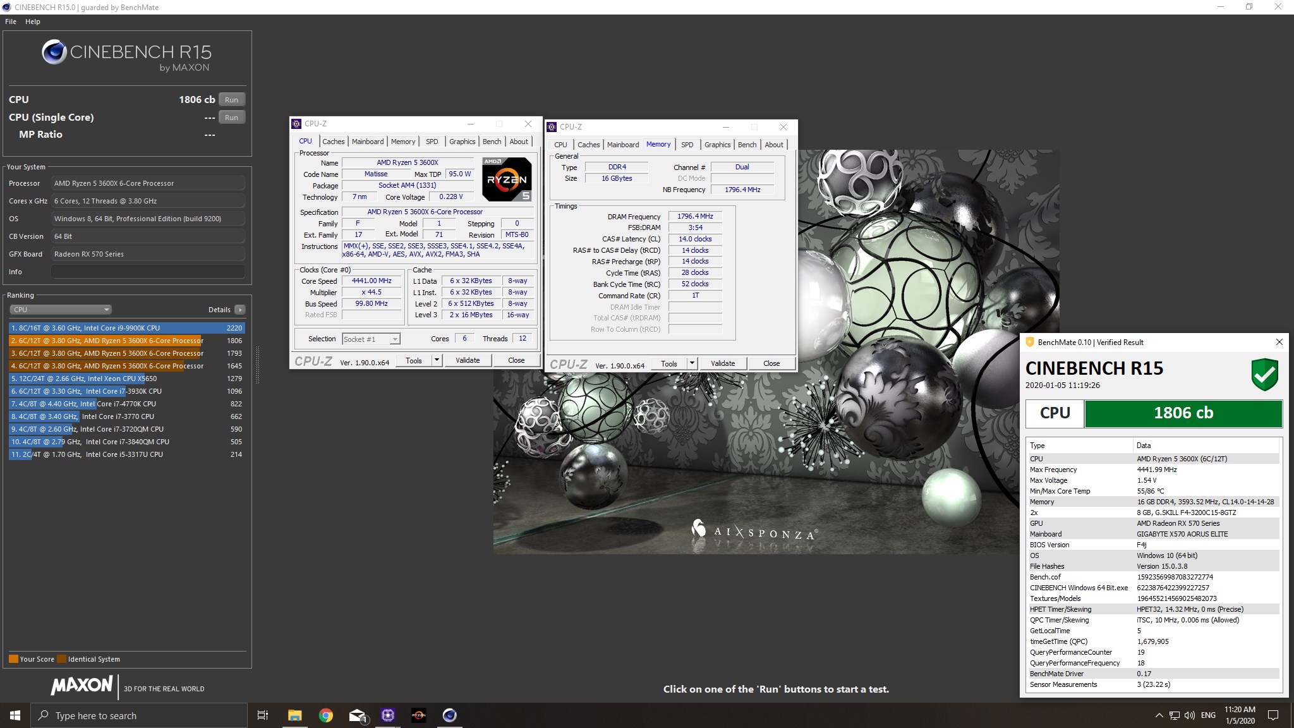
Task: Open the volume control in the tray
Action: [1190, 715]
